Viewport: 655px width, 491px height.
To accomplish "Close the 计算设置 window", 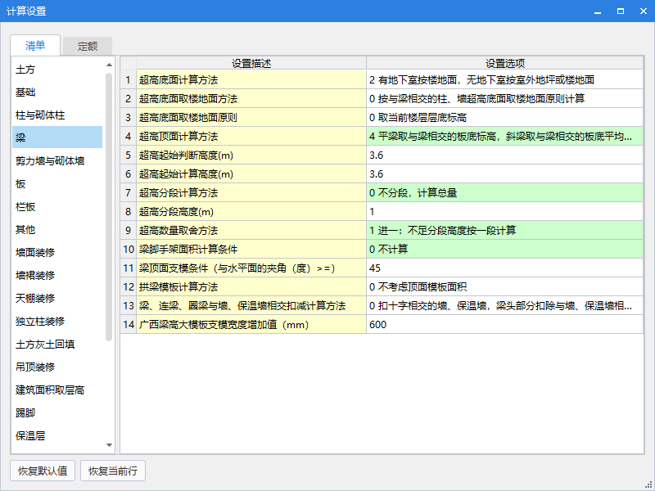I will (644, 11).
